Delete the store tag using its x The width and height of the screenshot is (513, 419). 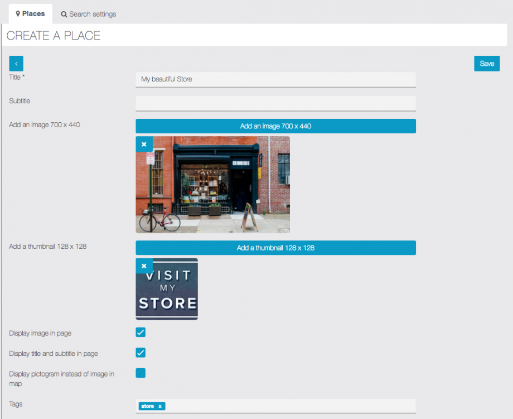160,406
